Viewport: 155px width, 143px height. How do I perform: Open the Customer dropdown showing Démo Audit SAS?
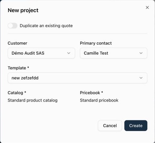click(x=41, y=53)
